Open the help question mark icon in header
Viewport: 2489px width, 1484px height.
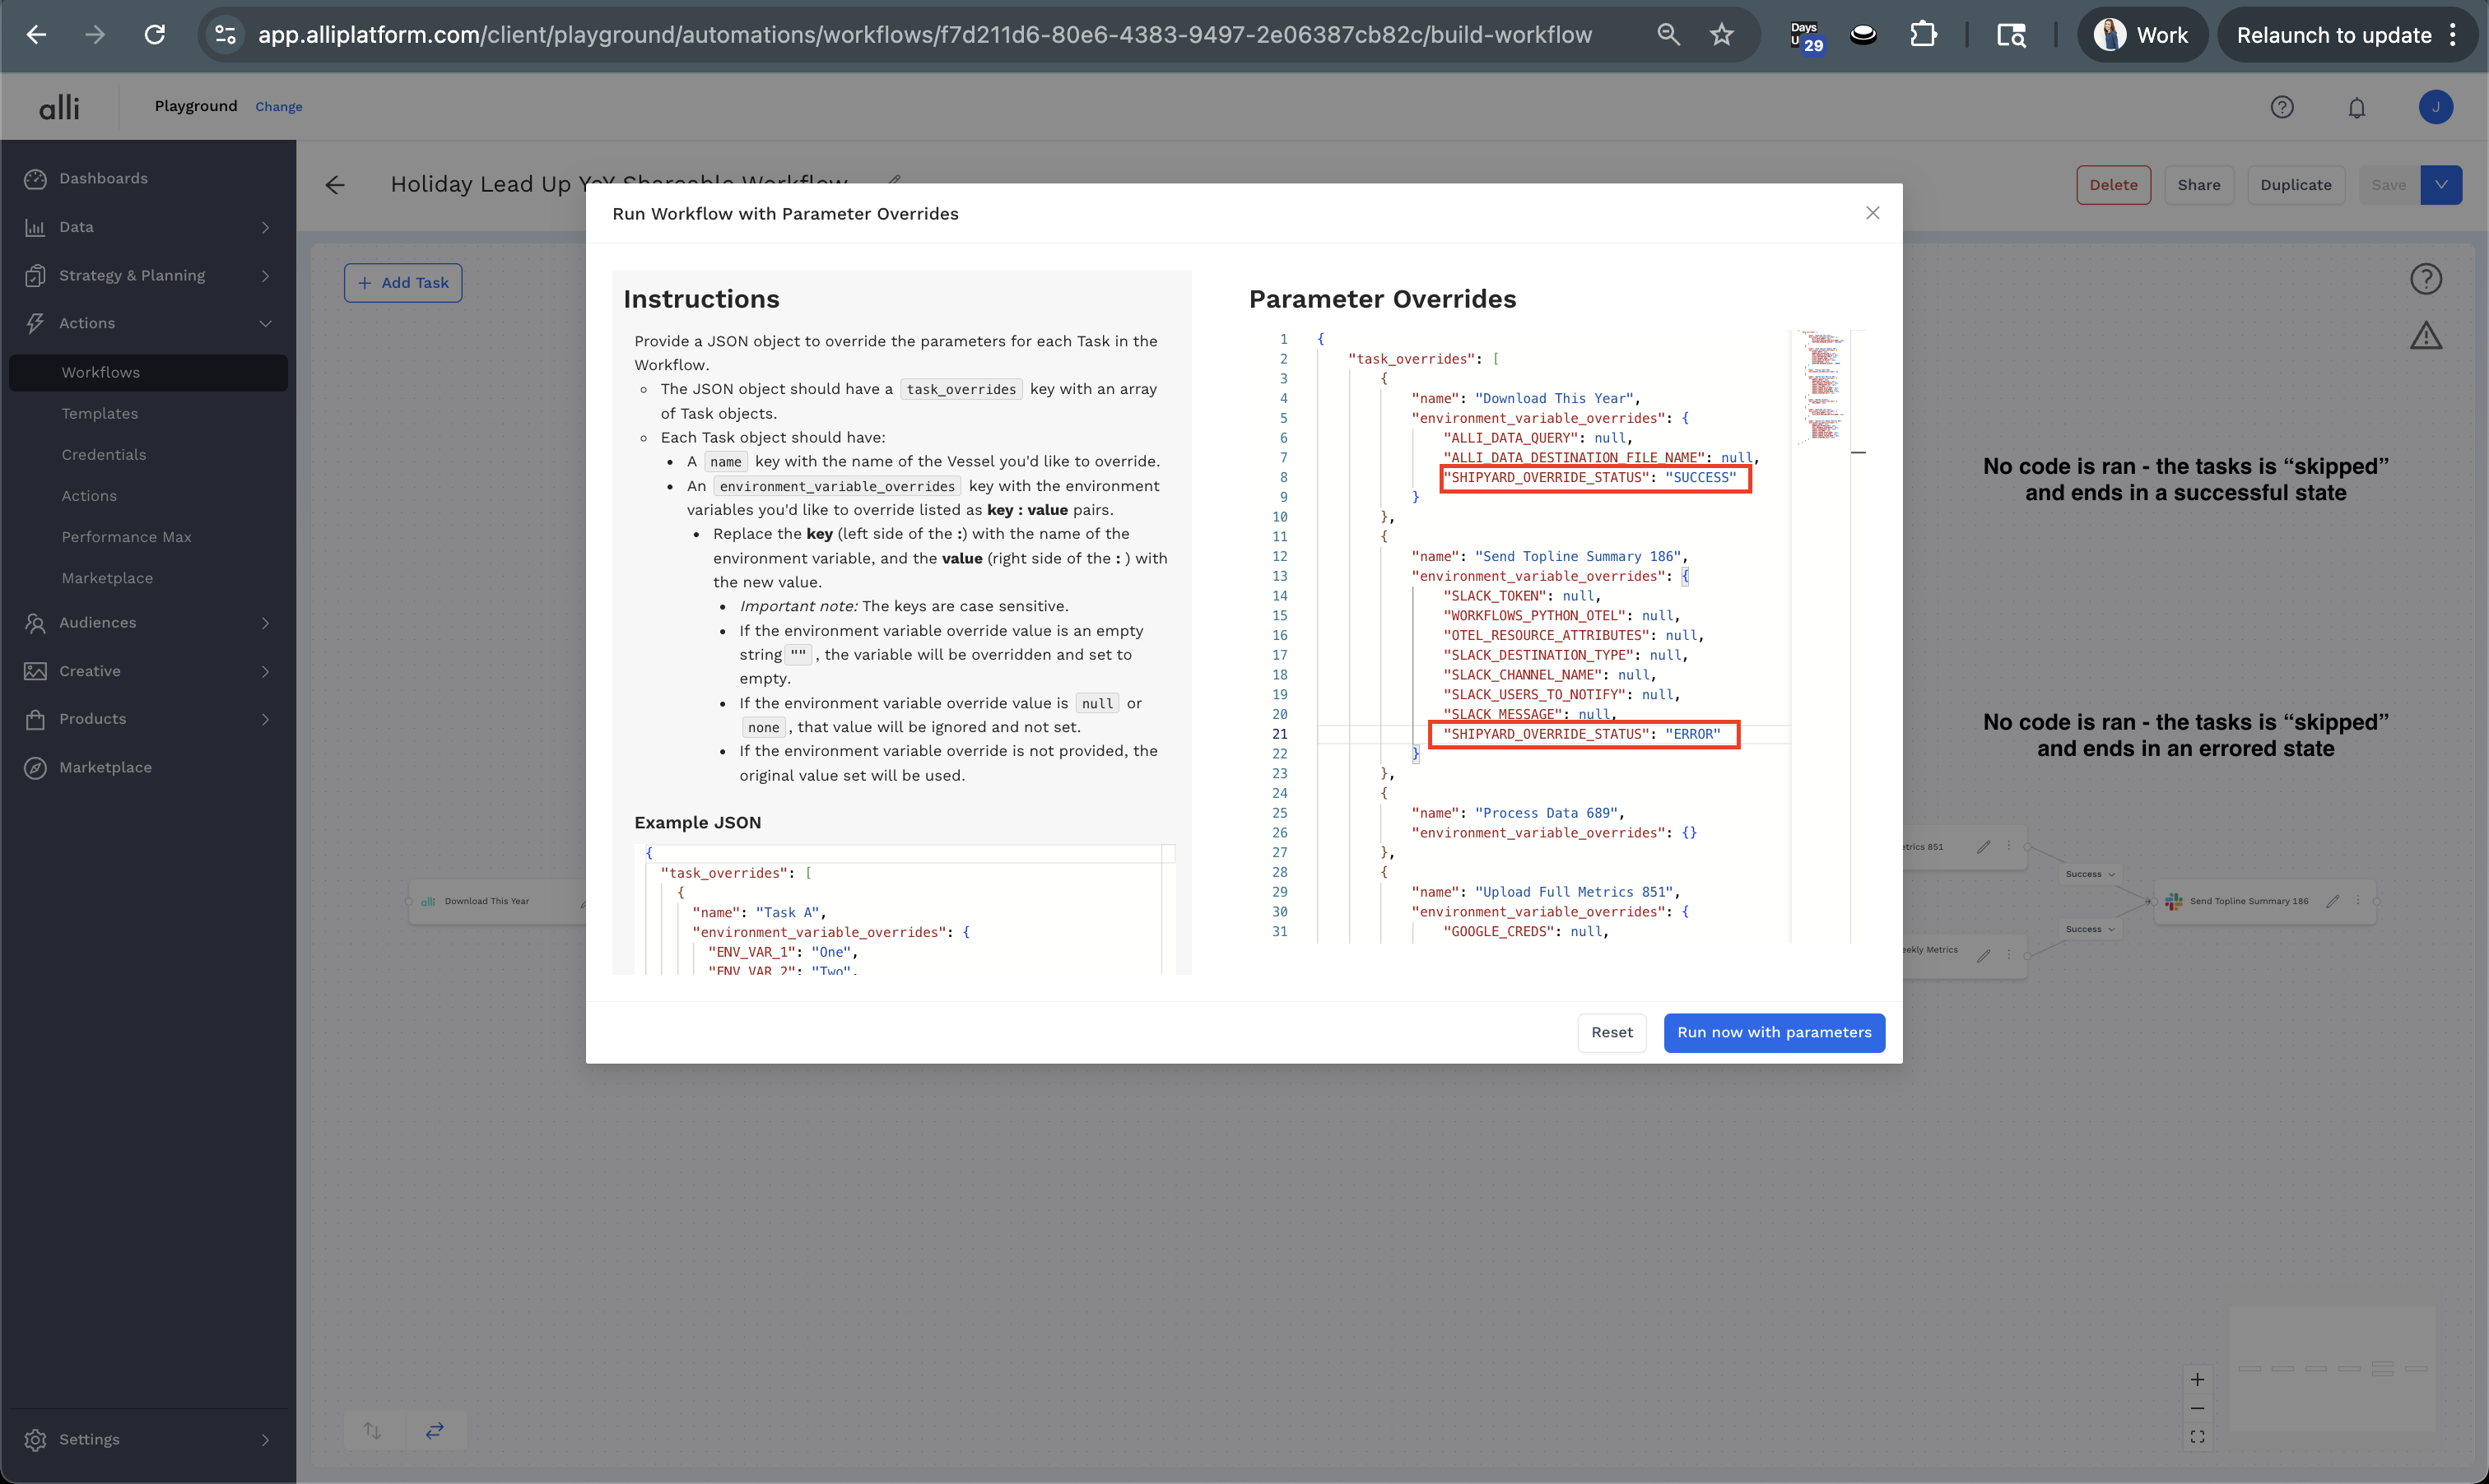pyautogui.click(x=2282, y=107)
